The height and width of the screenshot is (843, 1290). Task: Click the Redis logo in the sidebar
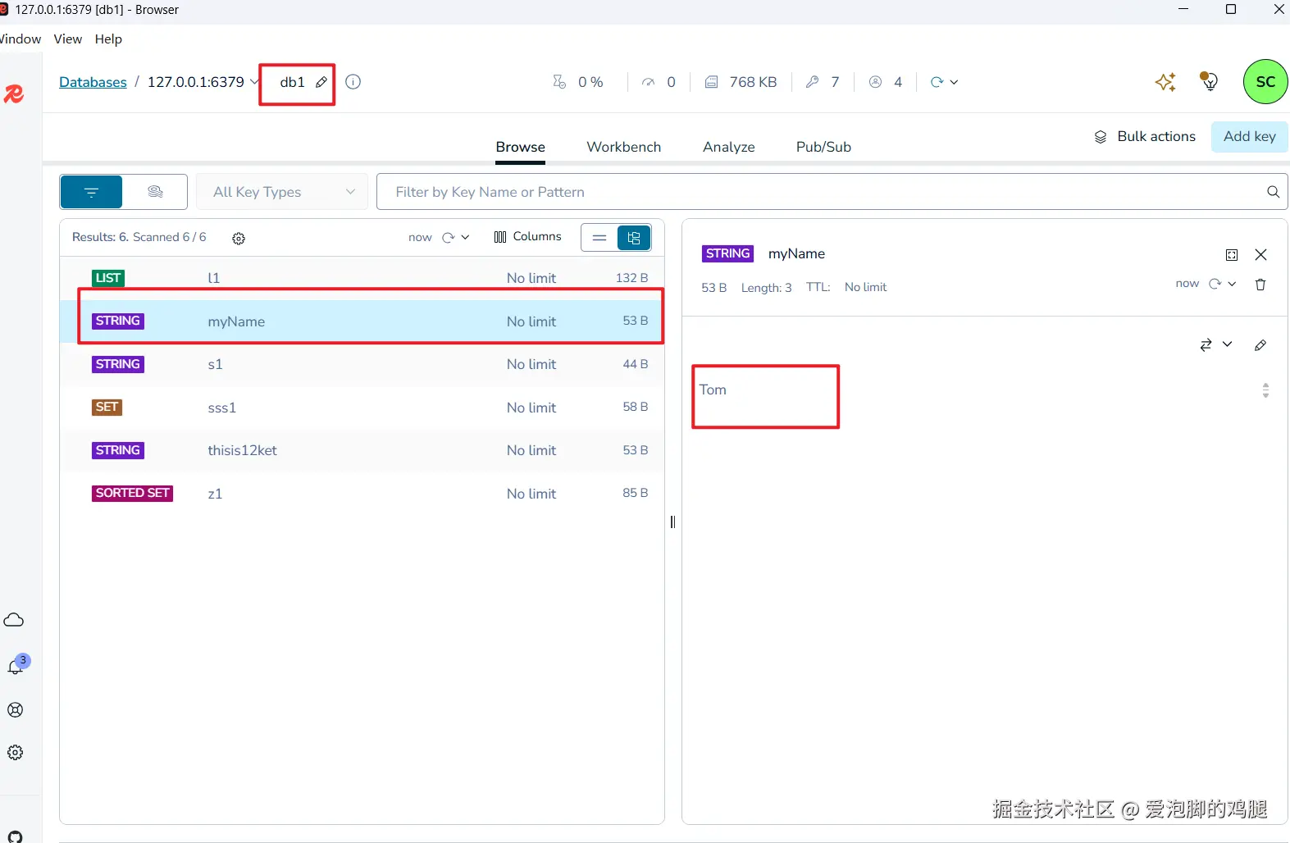(x=14, y=94)
